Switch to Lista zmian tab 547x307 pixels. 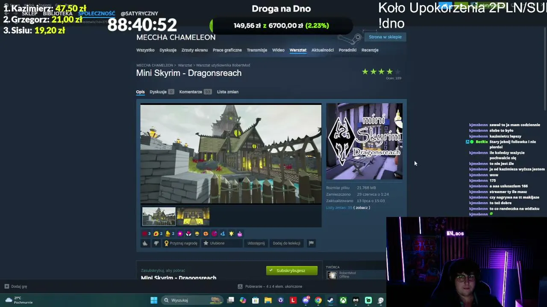tap(228, 92)
